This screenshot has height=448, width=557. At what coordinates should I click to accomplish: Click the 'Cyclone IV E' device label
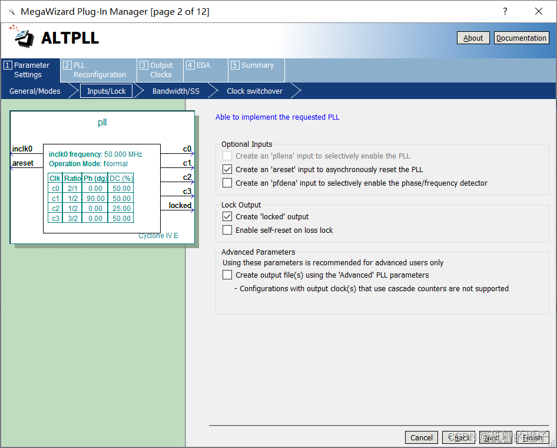point(158,235)
